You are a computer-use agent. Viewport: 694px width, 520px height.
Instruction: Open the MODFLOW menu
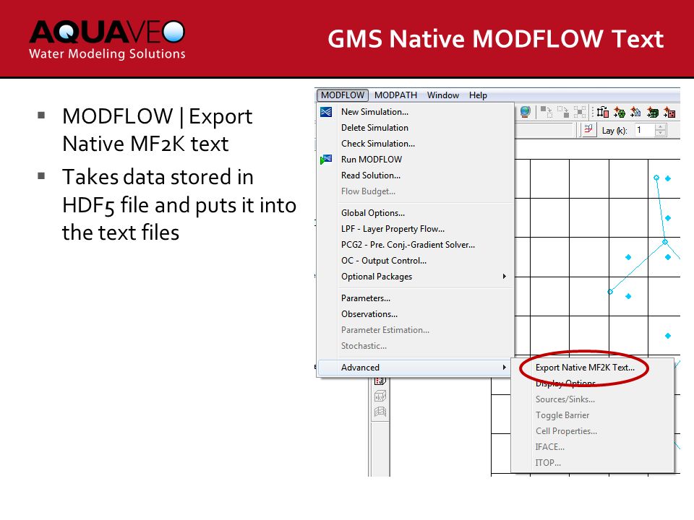click(343, 95)
